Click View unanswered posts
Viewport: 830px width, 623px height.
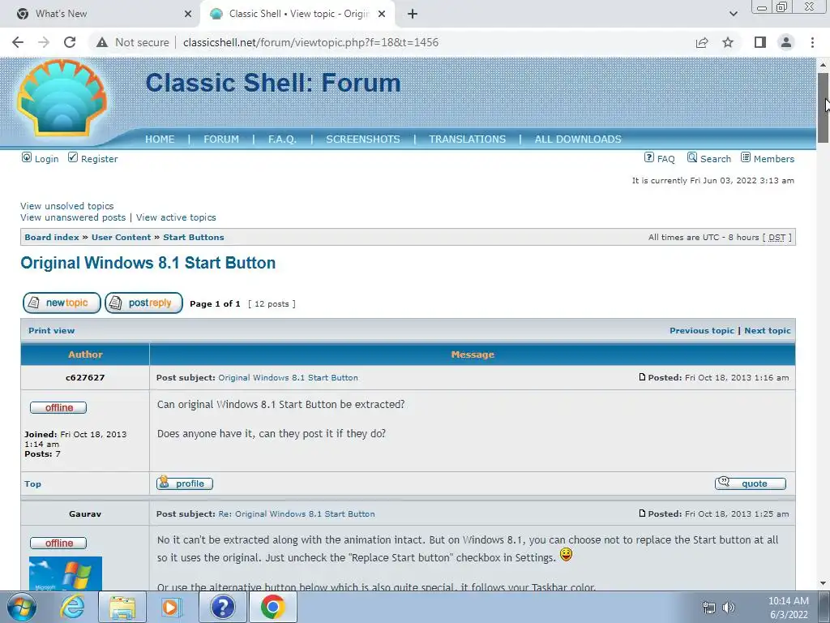click(73, 217)
